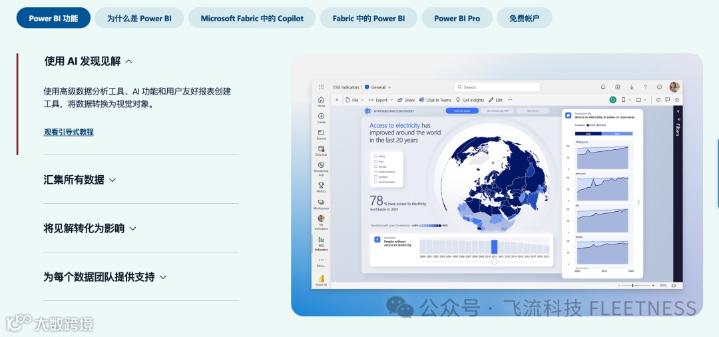
Task: Click Edit in the report toolbar
Action: click(496, 100)
